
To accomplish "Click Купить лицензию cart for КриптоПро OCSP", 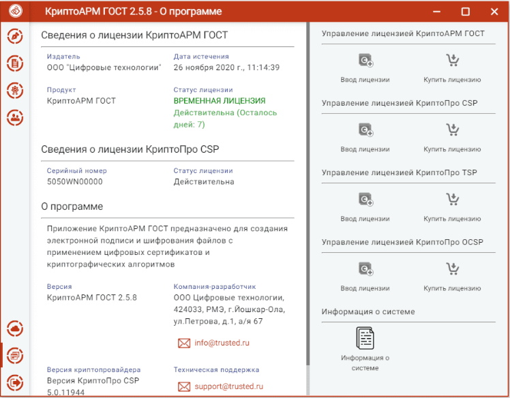I will point(453,269).
